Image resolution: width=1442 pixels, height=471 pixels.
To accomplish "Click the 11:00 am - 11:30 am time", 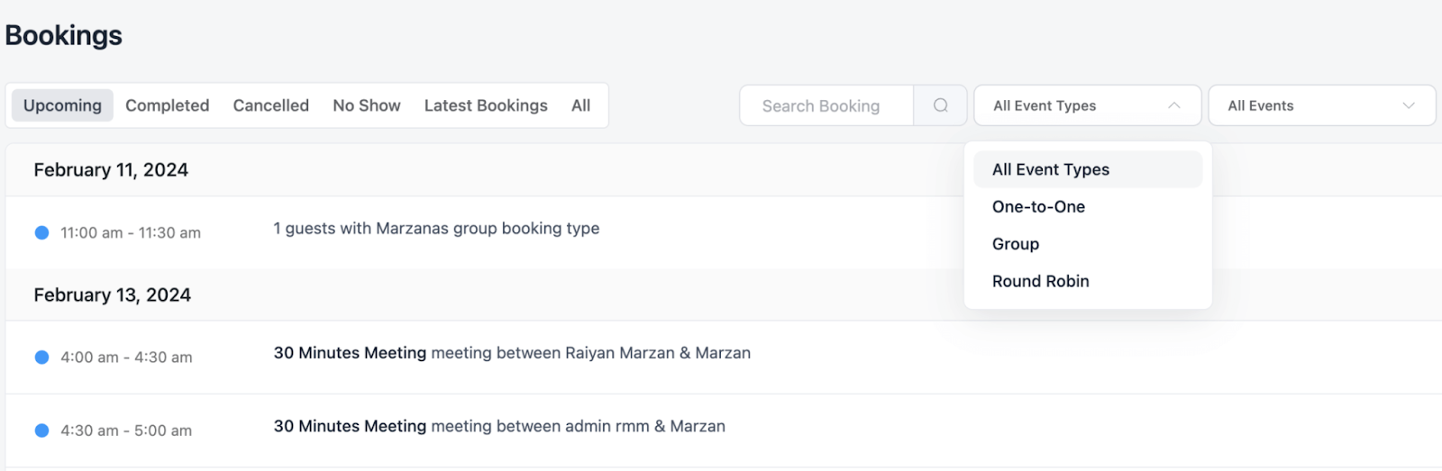I will (x=131, y=232).
